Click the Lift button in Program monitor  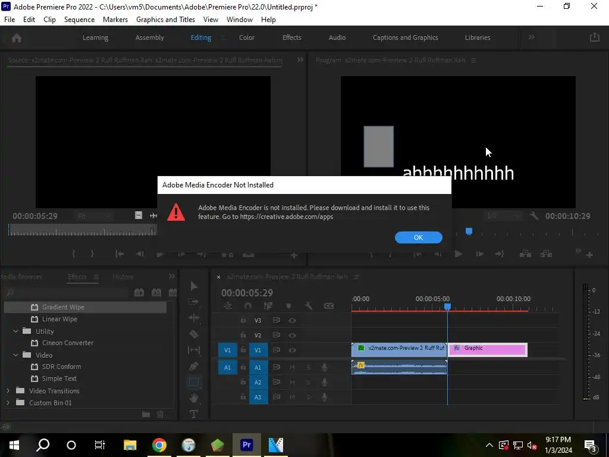click(x=525, y=253)
